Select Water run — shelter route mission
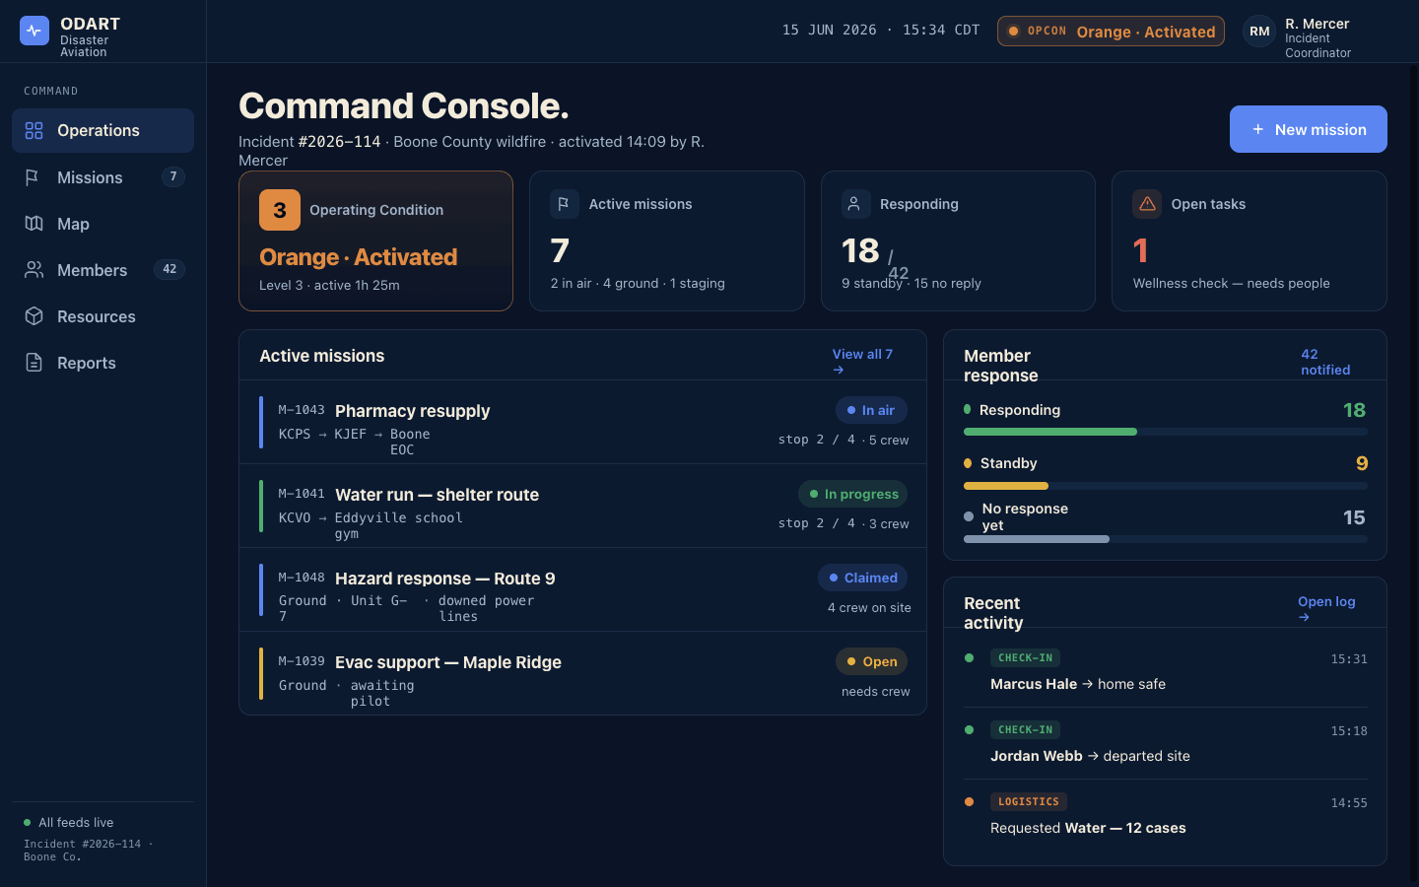The image size is (1419, 887). (x=582, y=507)
